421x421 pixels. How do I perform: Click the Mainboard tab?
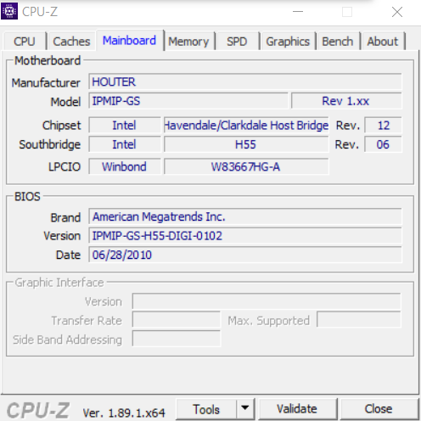click(x=130, y=41)
